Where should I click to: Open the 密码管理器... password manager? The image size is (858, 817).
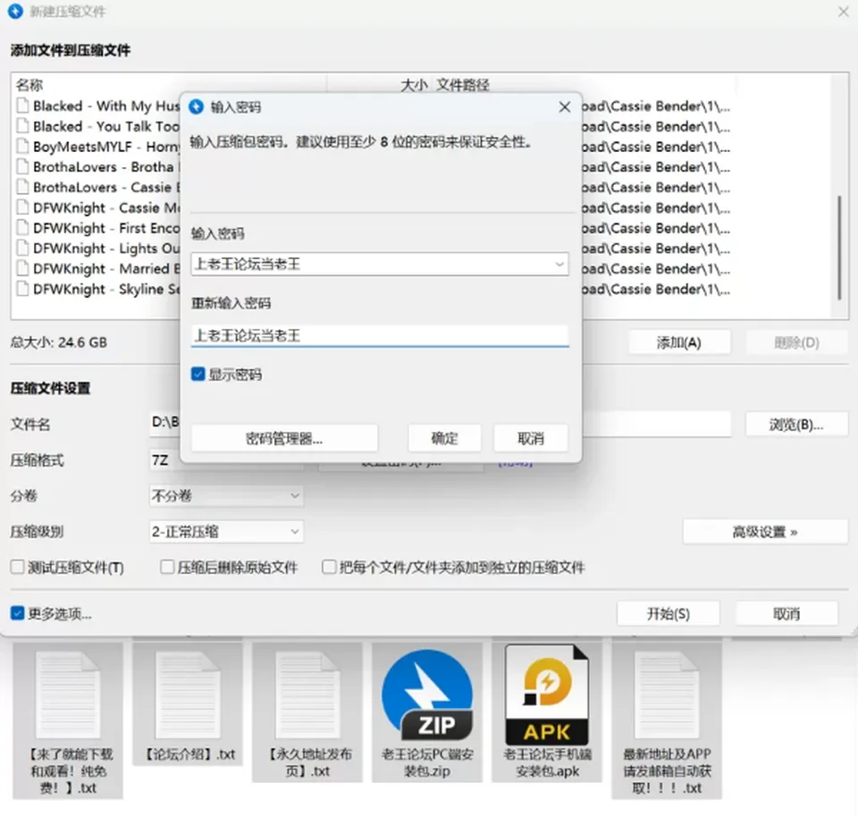[x=284, y=438]
